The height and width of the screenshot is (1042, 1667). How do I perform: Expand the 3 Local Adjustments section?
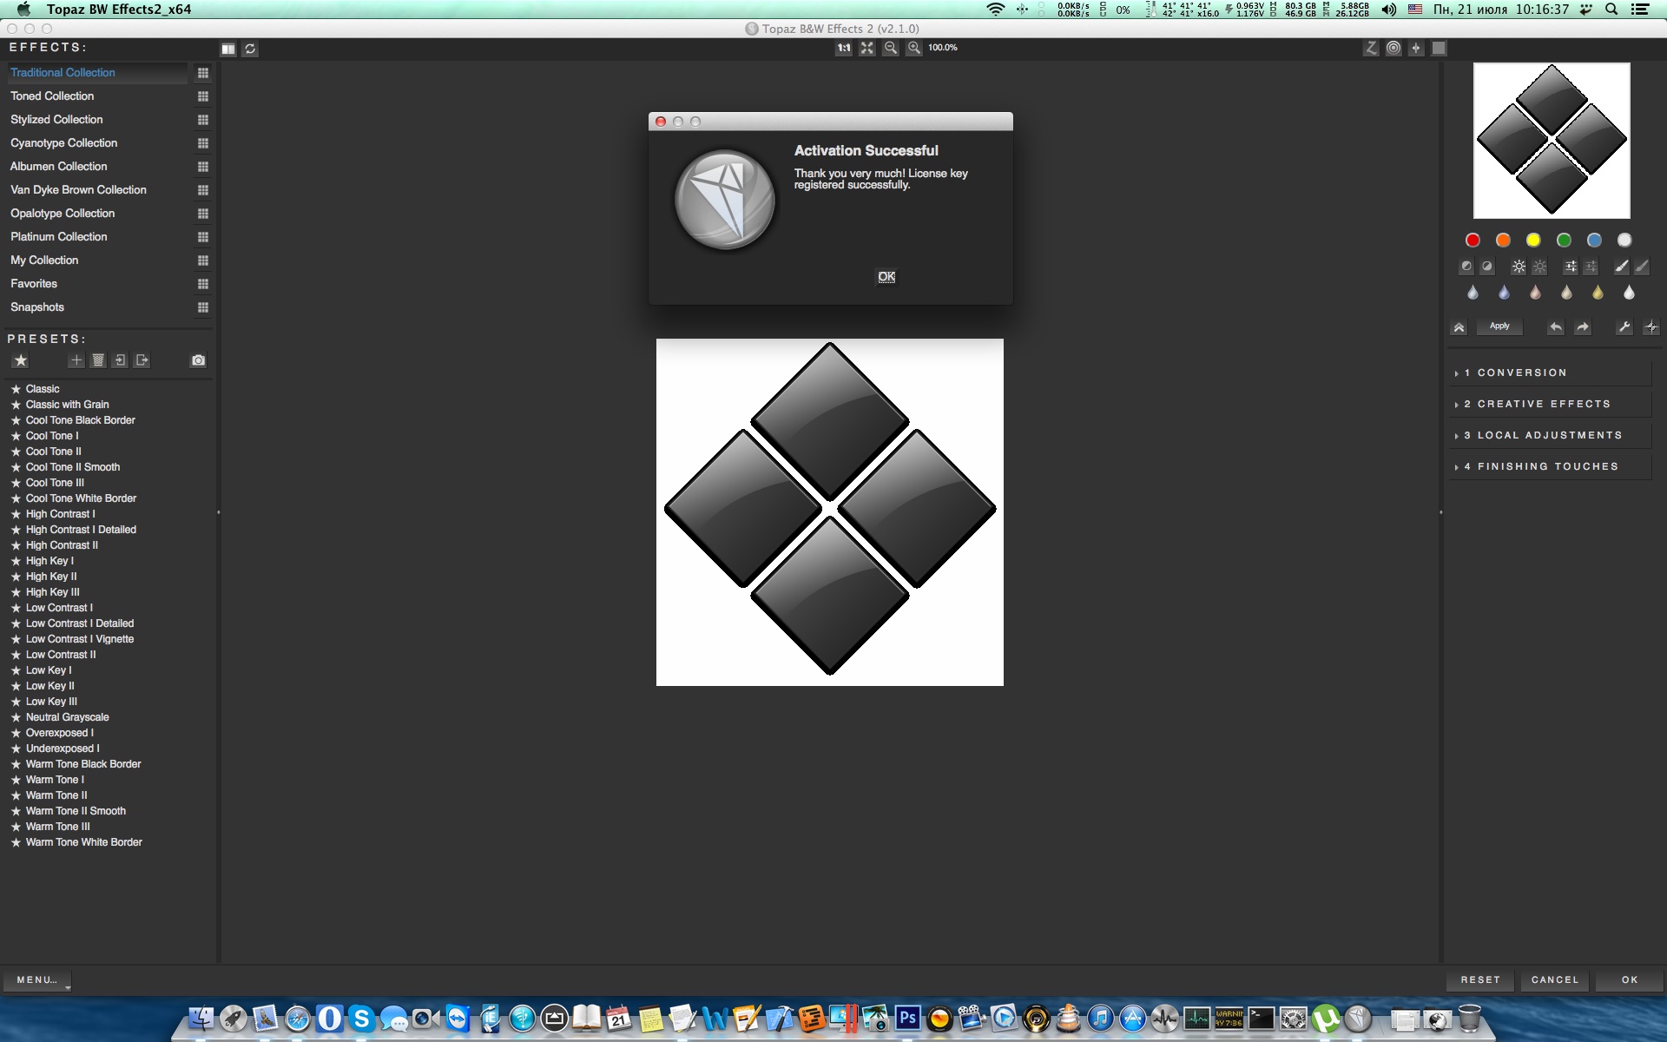click(x=1549, y=435)
